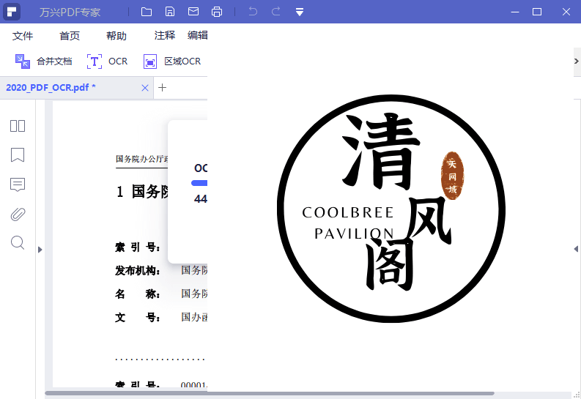Open the page thumbnails panel icon
Screen dimensions: 581x399
pos(18,126)
